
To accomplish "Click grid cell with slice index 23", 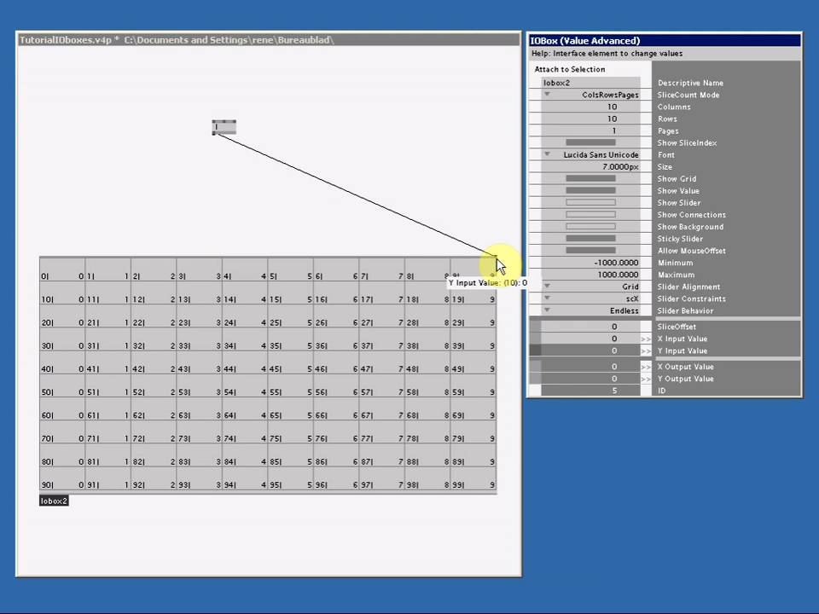I will coord(199,316).
